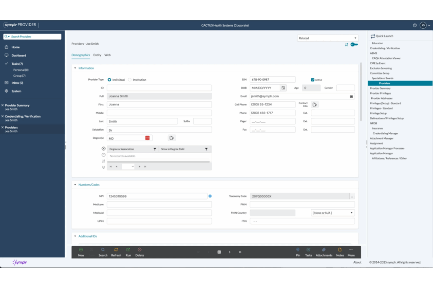The width and height of the screenshot is (433, 288).
Task: Click the Refresh toolbar icon
Action: click(x=116, y=250)
